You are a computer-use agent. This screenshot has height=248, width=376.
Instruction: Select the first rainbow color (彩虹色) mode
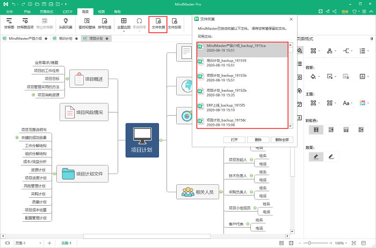point(316,129)
